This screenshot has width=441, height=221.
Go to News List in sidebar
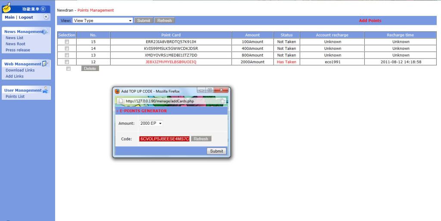click(x=14, y=38)
